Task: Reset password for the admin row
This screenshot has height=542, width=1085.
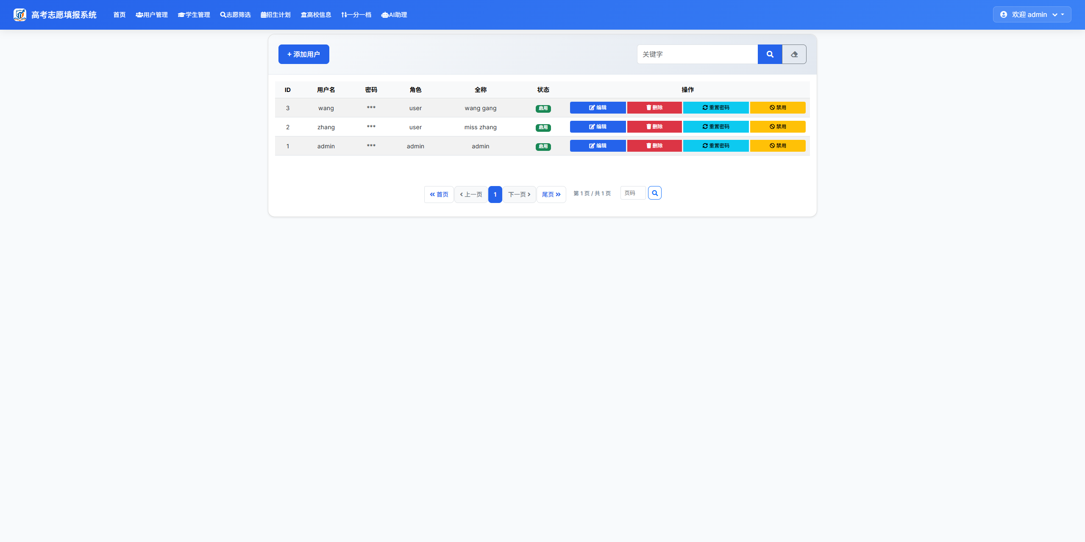Action: coord(715,146)
